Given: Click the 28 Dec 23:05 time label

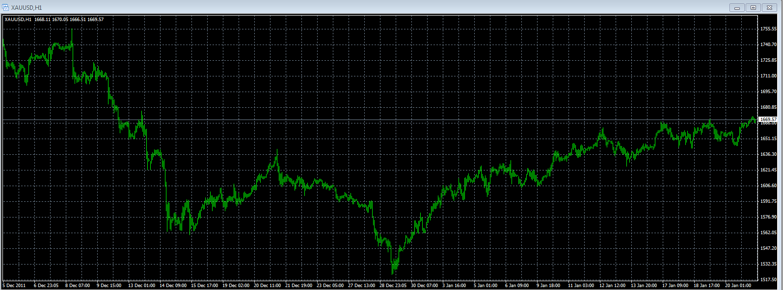Looking at the screenshot, I should click(394, 286).
